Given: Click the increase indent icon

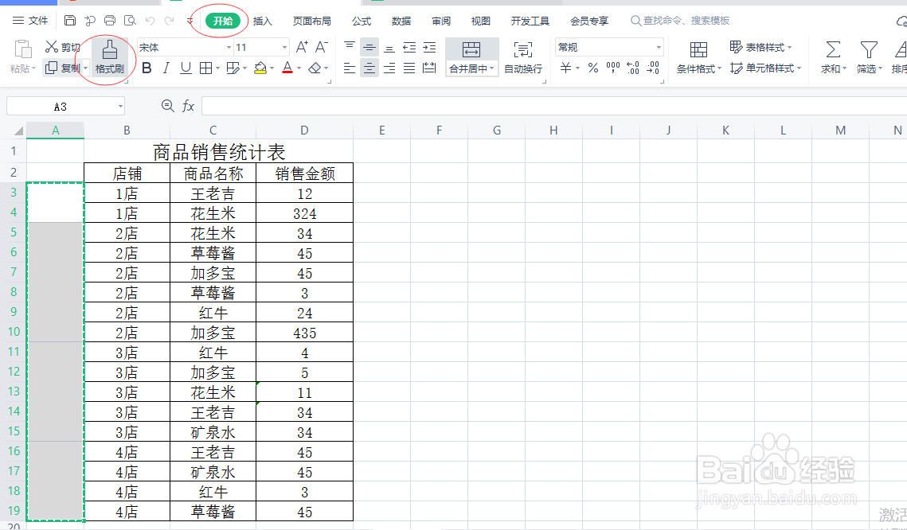Looking at the screenshot, I should pyautogui.click(x=429, y=48).
